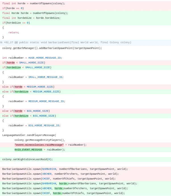Click removed line 'if(horde == 0)'

point(85,8)
